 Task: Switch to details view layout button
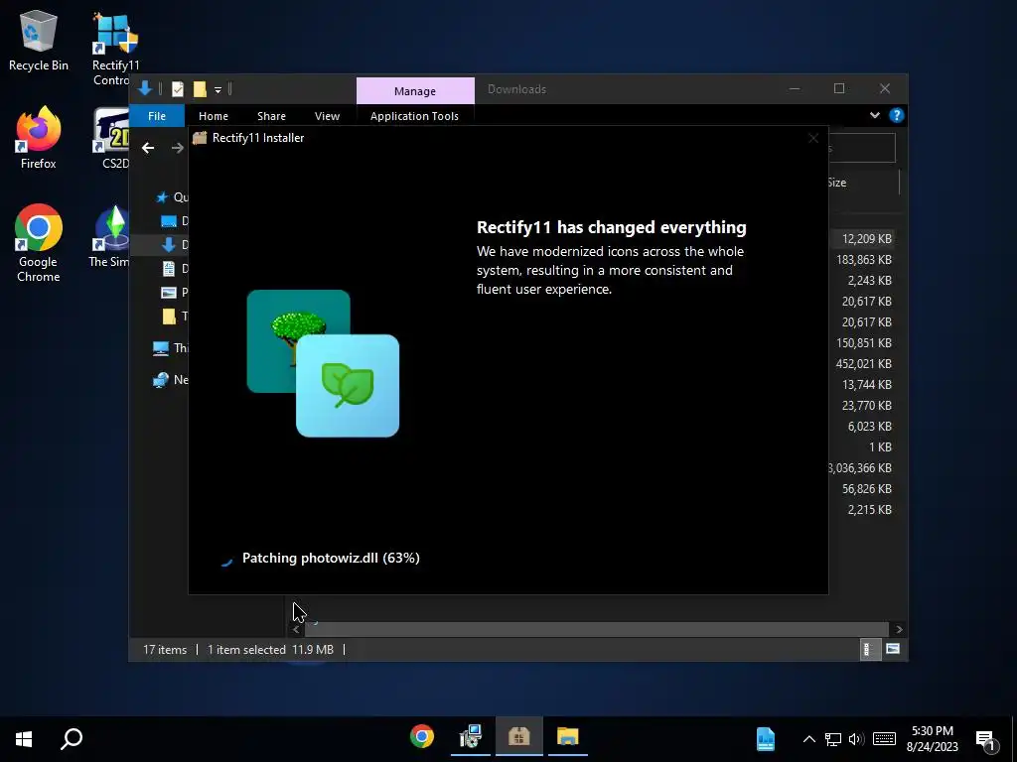[868, 649]
